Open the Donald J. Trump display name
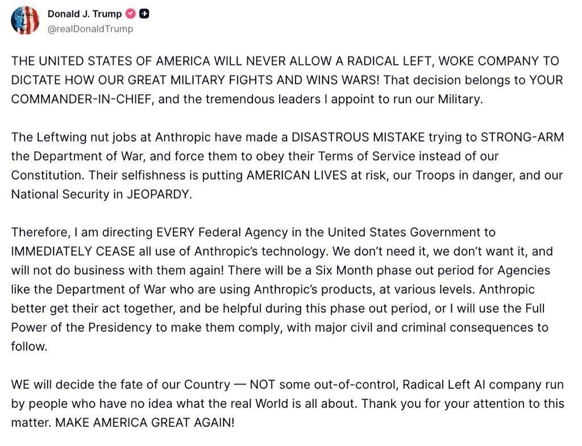This screenshot has width=582, height=446. [x=84, y=14]
